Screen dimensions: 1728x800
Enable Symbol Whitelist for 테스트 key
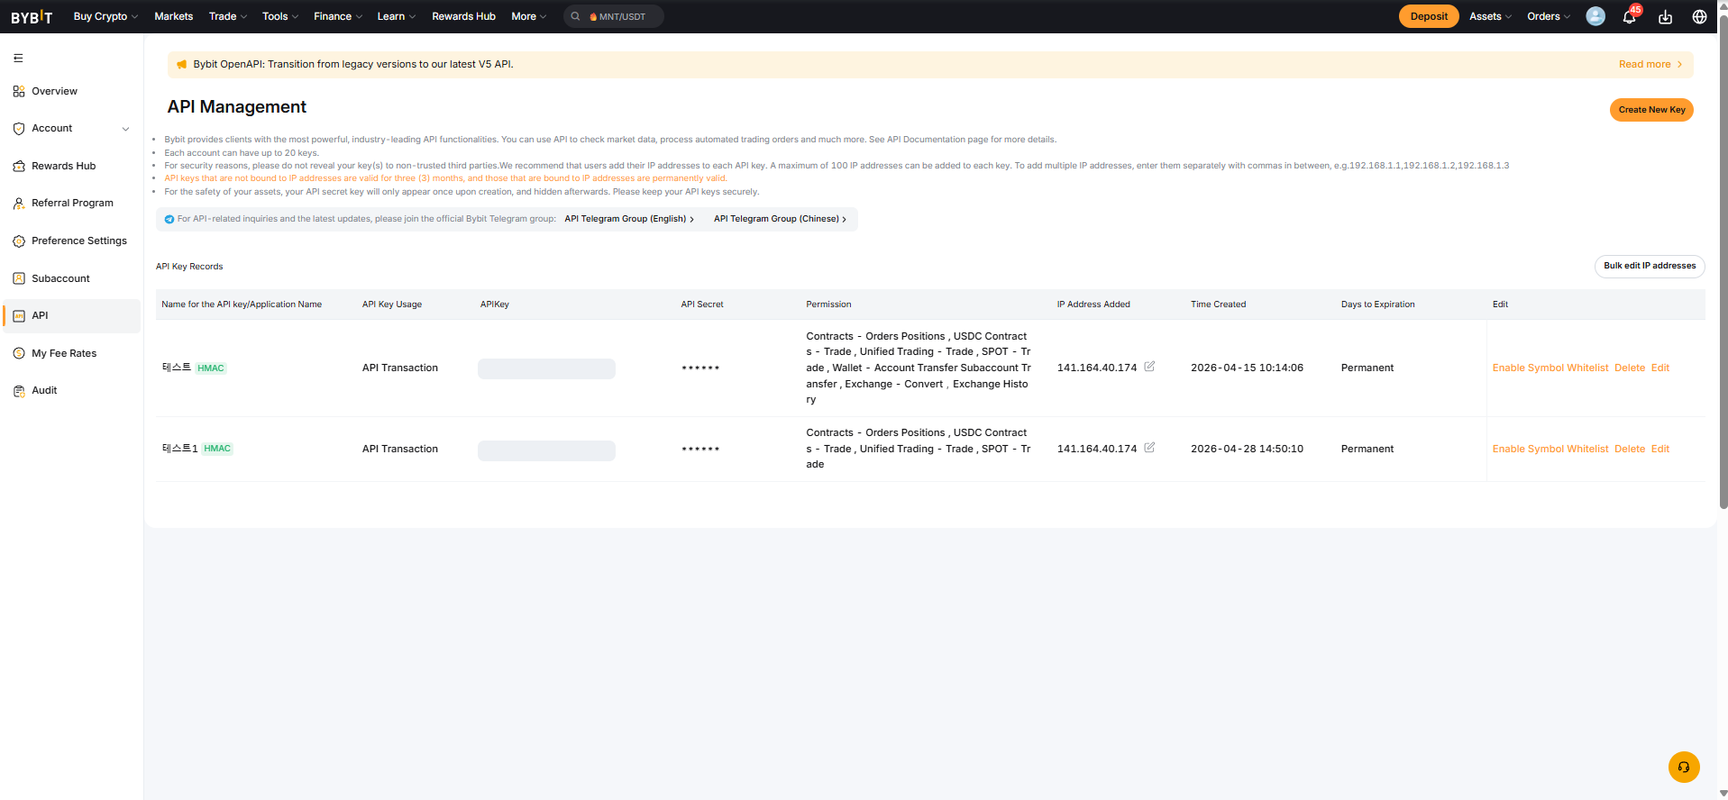tap(1550, 368)
